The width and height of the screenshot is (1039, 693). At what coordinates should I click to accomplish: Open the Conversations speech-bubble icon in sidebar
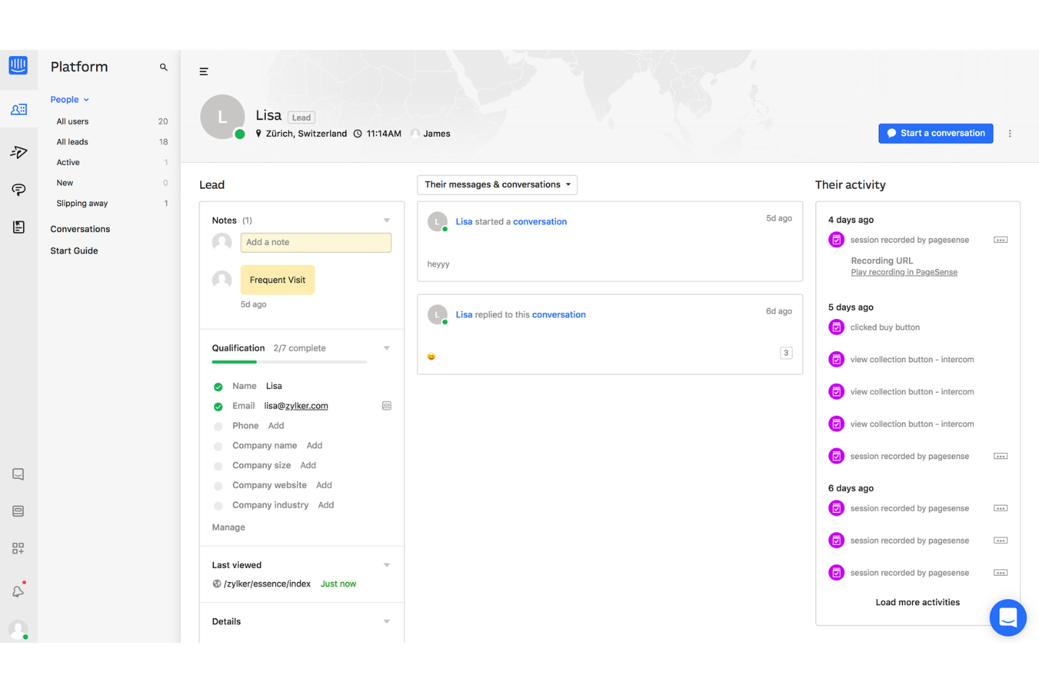(18, 190)
